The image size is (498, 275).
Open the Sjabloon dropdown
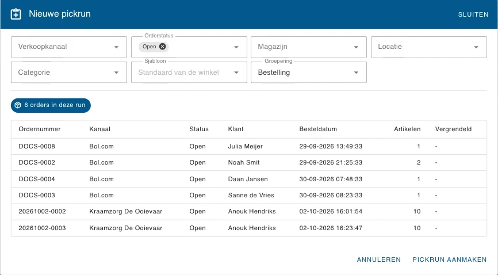click(x=189, y=72)
